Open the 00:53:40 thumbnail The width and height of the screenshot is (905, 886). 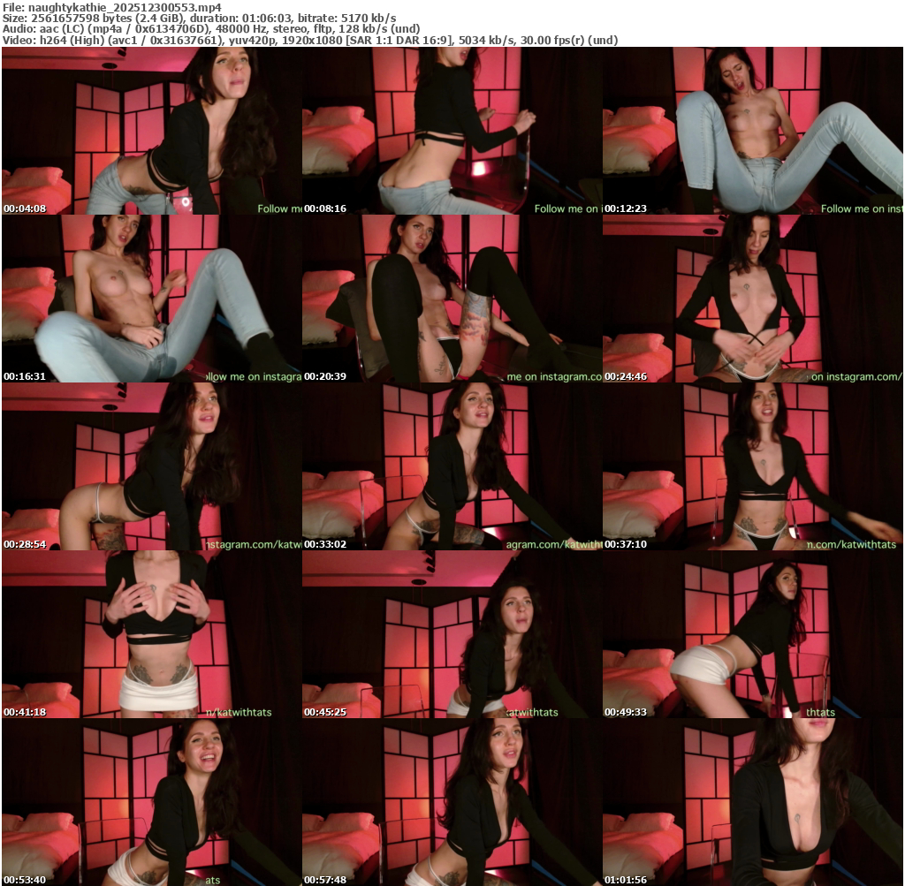[151, 802]
